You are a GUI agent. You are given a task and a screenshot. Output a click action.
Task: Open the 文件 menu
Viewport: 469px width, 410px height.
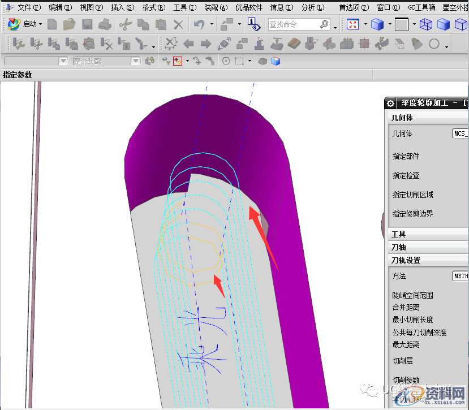28,7
